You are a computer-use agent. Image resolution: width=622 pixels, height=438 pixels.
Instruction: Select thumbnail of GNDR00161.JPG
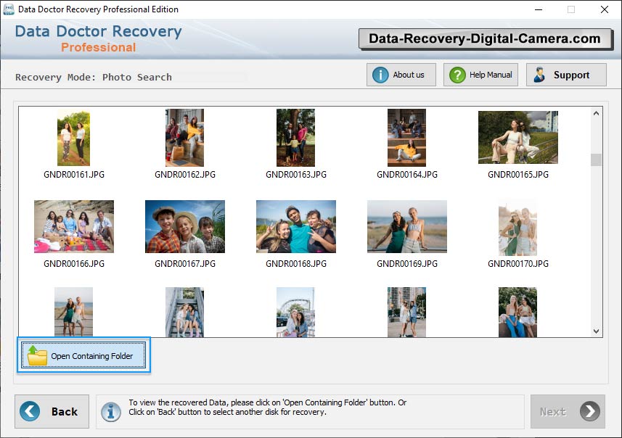(x=74, y=138)
